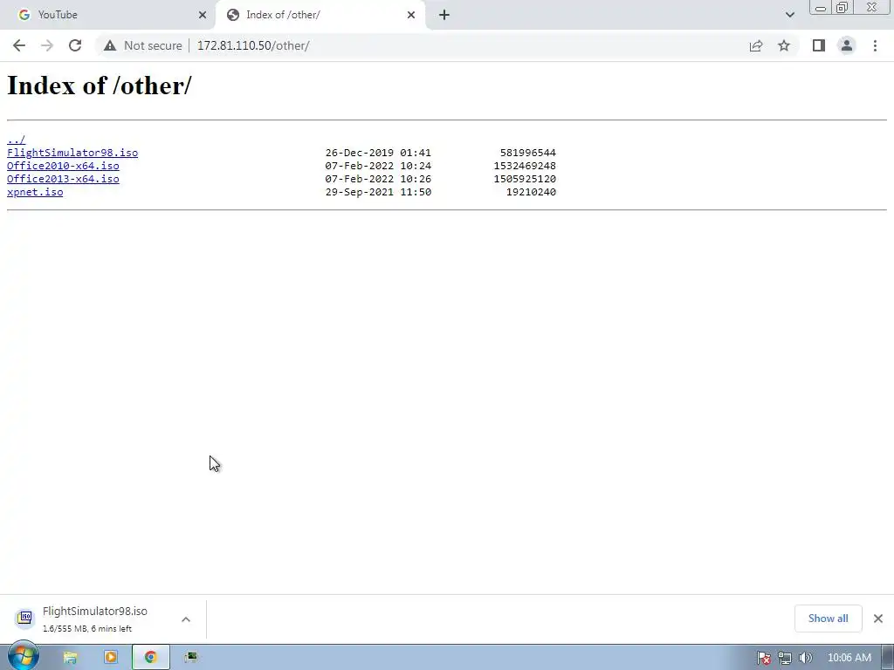894x670 pixels.
Task: Expand the tab search dropdown arrow
Action: point(789,15)
